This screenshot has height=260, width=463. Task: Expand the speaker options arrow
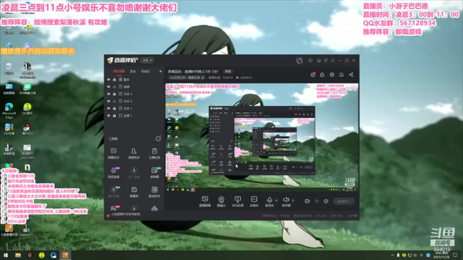coord(293,200)
